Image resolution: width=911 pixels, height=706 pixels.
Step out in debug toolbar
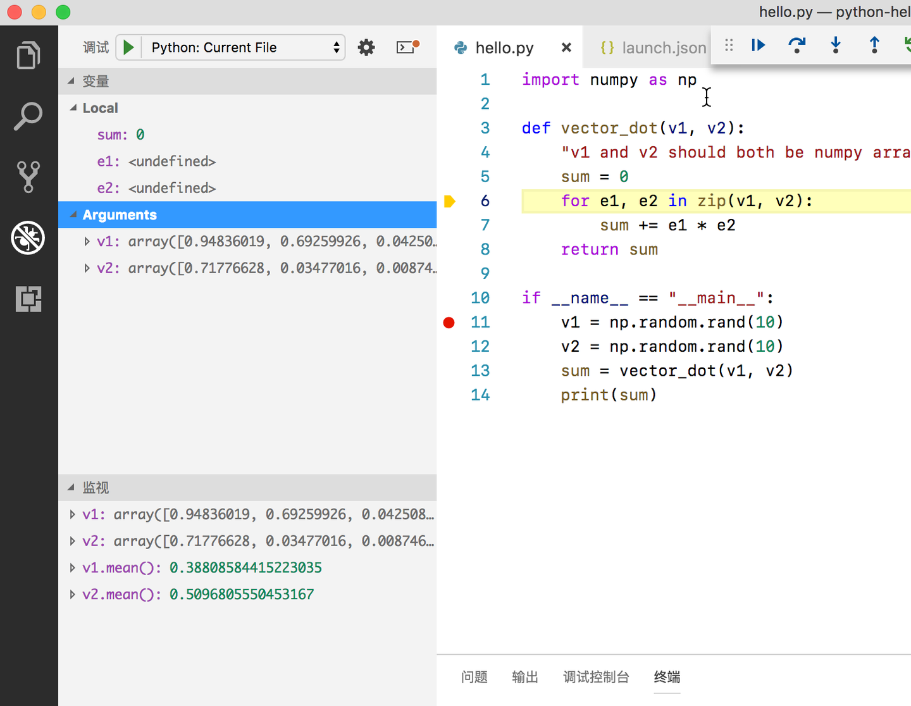coord(874,45)
